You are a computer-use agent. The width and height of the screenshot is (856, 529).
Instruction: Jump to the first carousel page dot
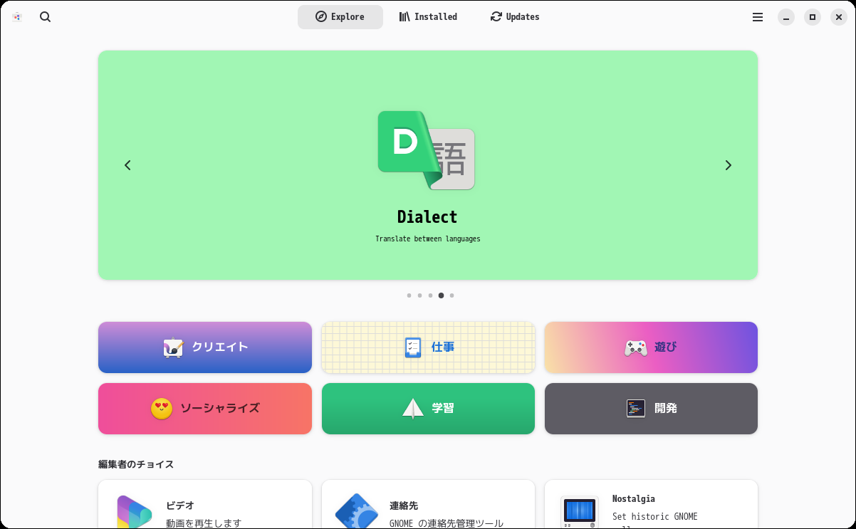pos(409,295)
